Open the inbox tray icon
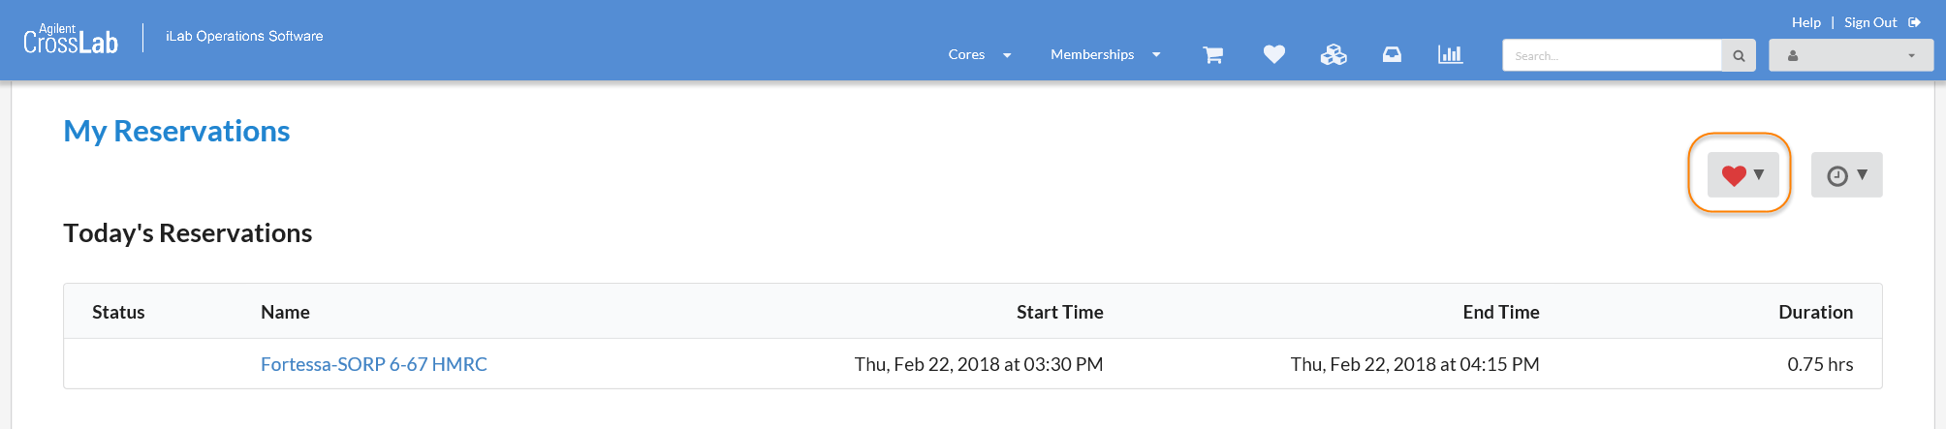 pos(1392,55)
